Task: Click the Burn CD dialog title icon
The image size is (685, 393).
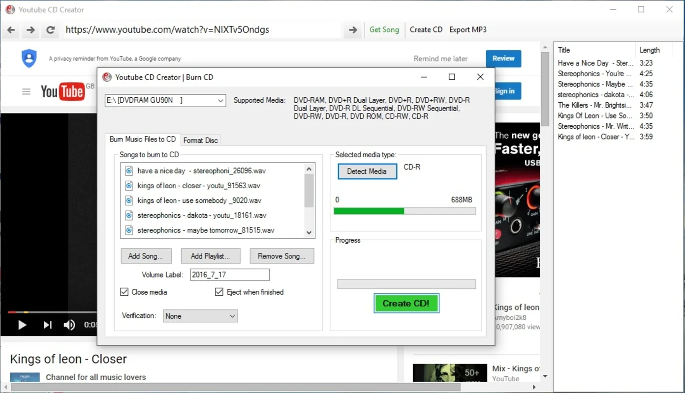Action: 107,77
